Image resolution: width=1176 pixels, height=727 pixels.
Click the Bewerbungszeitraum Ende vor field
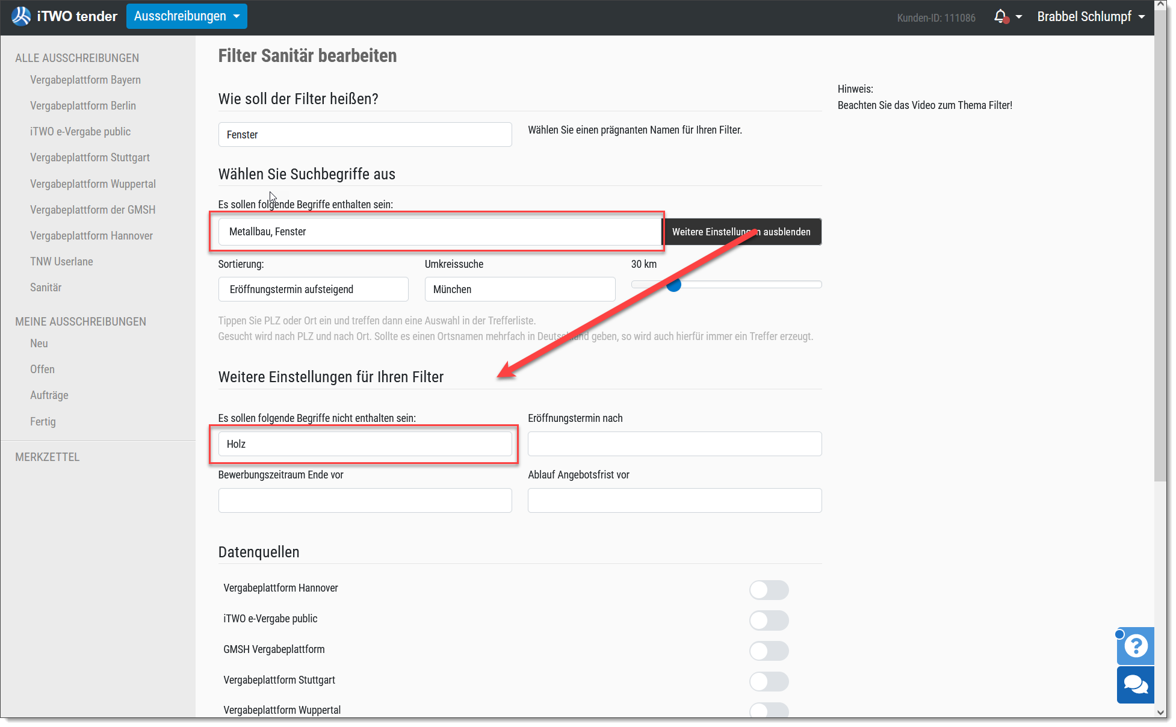(365, 501)
